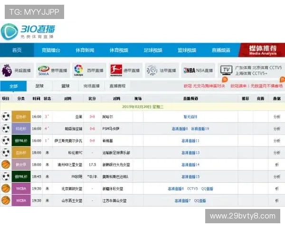Open the 高清直播13 stream link
Image resolution: width=285 pixels, height=228 pixels.
click(190, 153)
